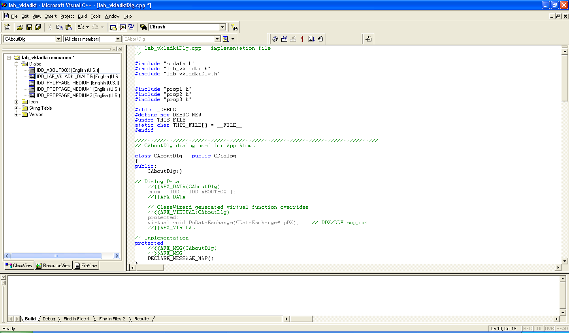
Task: Collapse the Dialog folder
Action: click(17, 64)
